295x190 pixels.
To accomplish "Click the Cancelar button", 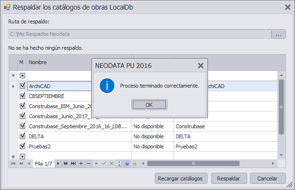I will [268, 179].
